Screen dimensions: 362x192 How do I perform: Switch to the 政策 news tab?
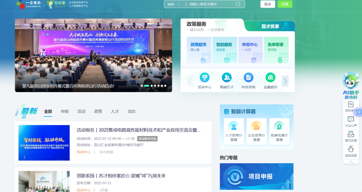[98, 112]
